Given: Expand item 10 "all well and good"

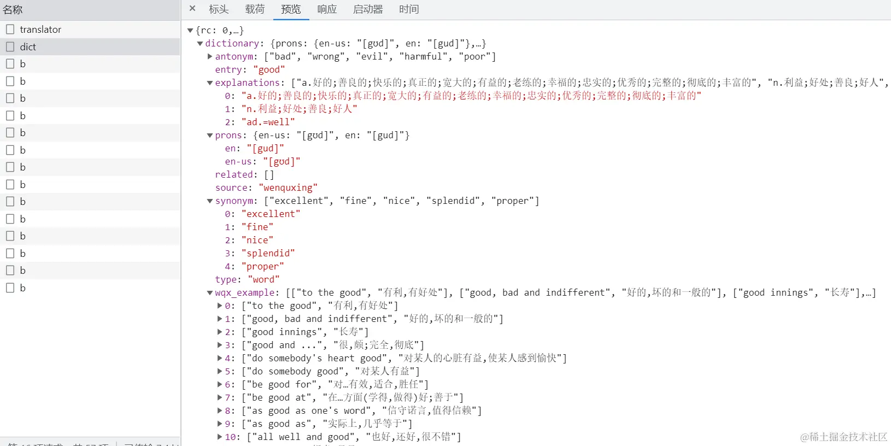Looking at the screenshot, I should coord(220,437).
